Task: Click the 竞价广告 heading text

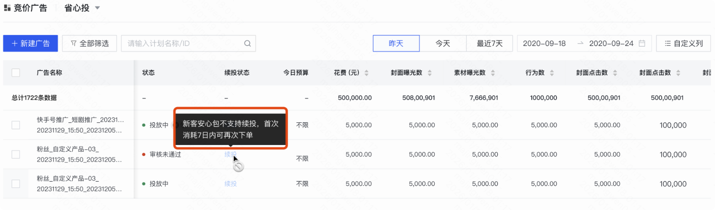Action: tap(30, 8)
